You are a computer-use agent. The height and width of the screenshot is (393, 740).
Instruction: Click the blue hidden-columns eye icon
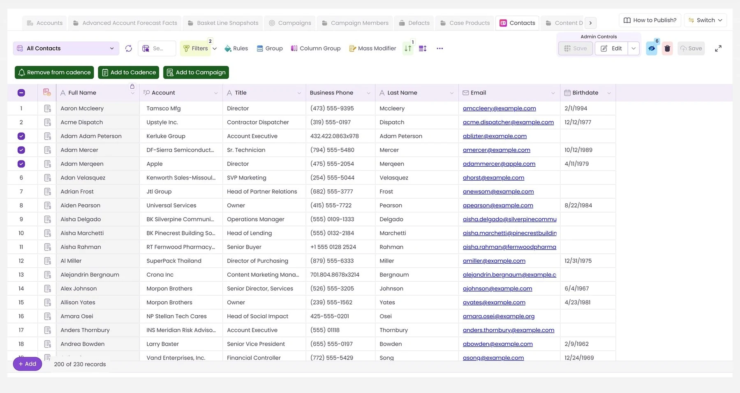point(652,48)
